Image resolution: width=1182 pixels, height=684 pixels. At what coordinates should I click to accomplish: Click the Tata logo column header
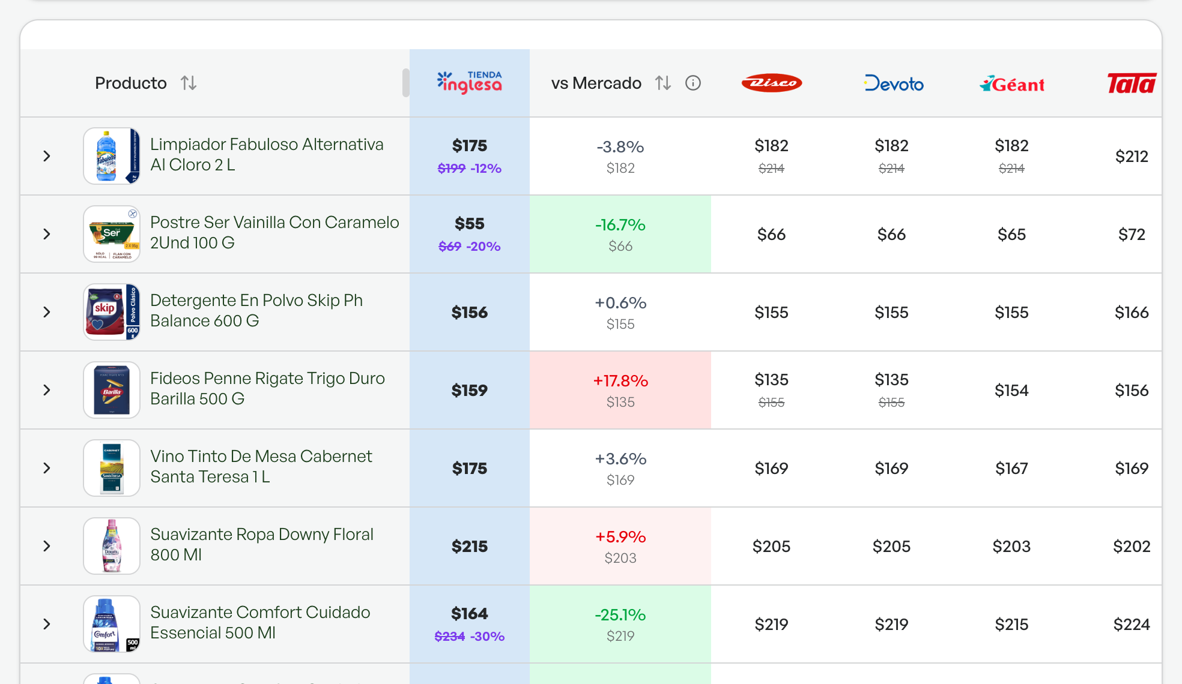pyautogui.click(x=1132, y=83)
